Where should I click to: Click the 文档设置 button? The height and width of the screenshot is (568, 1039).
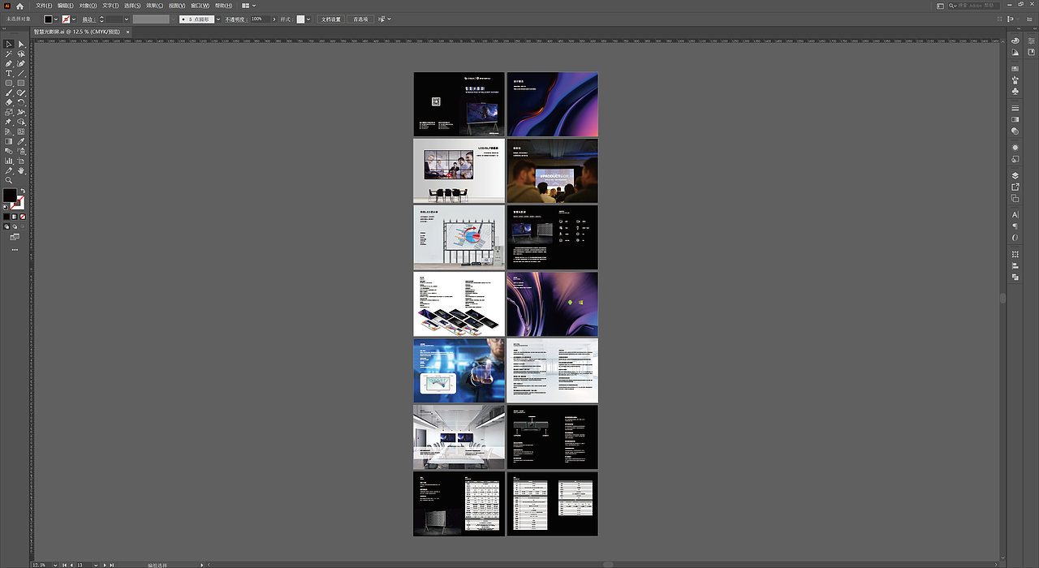coord(330,19)
